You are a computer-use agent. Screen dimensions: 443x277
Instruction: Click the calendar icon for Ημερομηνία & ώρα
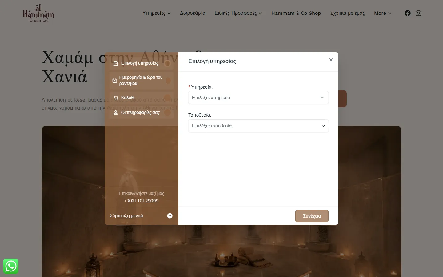(115, 81)
